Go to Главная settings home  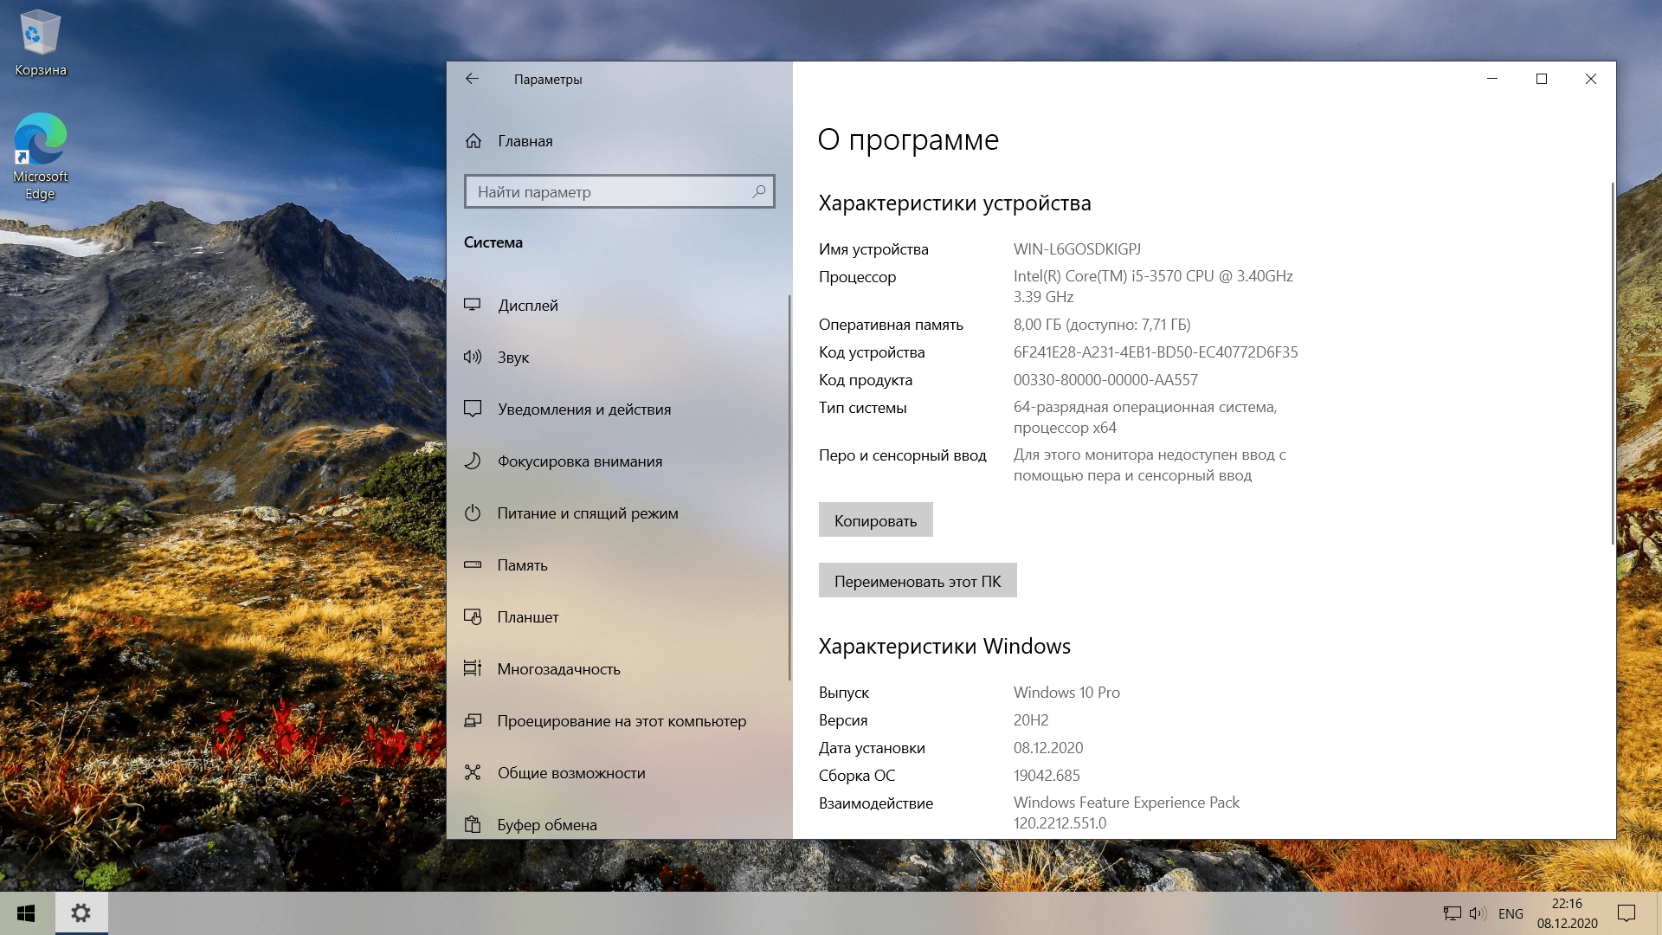pos(618,141)
